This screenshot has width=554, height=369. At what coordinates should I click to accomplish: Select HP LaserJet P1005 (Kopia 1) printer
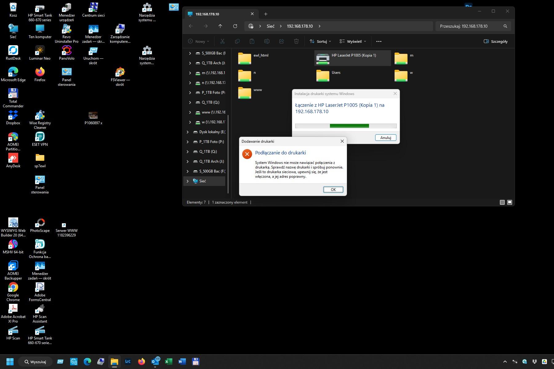pyautogui.click(x=352, y=58)
